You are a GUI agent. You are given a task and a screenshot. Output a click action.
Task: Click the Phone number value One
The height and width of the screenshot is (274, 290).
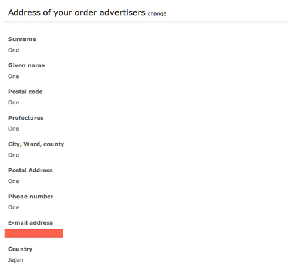click(x=14, y=207)
